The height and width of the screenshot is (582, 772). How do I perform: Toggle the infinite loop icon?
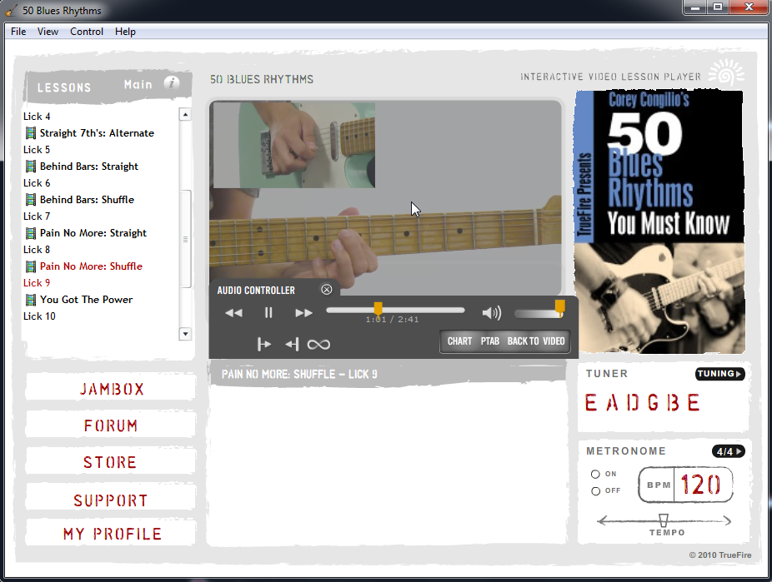[x=318, y=345]
